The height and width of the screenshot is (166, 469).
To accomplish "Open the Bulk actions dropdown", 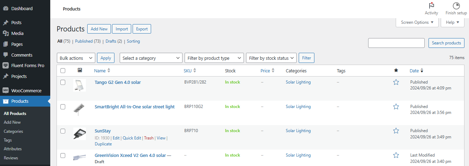I will coord(76,58).
